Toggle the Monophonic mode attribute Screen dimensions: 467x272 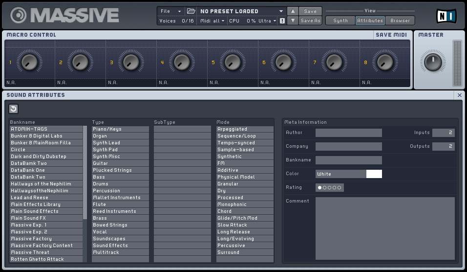click(x=245, y=204)
